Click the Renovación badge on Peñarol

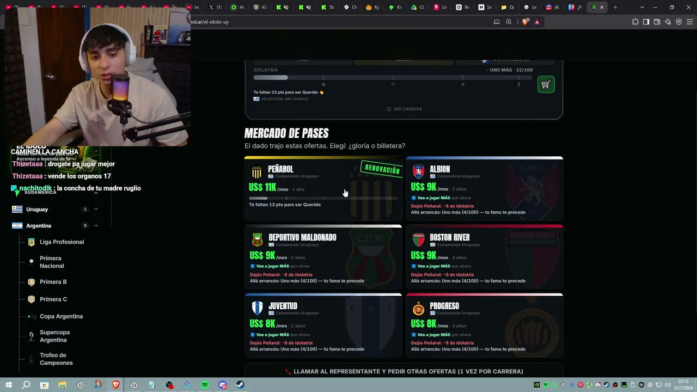[382, 169]
